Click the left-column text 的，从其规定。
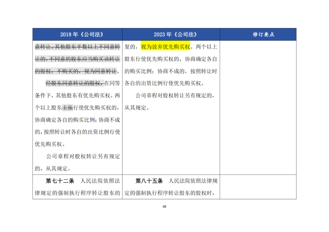Viewport: 329px width, 232px height. (x=53, y=168)
